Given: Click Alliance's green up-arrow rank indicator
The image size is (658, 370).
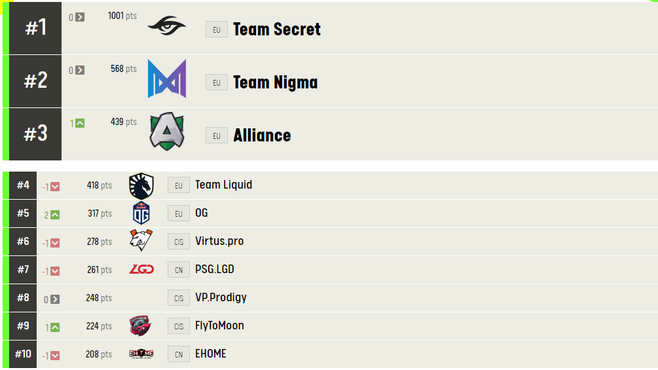Looking at the screenshot, I should 80,122.
